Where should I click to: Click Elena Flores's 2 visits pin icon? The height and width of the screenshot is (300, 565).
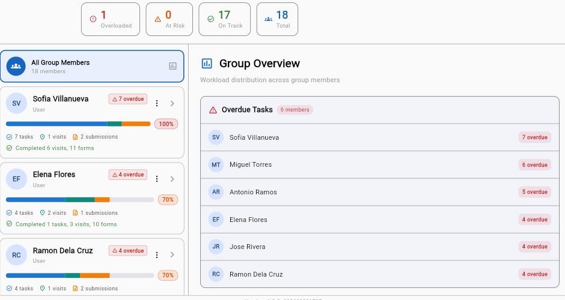click(x=42, y=213)
